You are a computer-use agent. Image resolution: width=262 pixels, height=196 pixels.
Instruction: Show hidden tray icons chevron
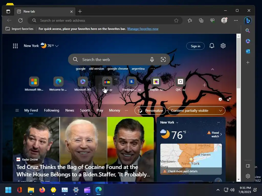click(218, 190)
